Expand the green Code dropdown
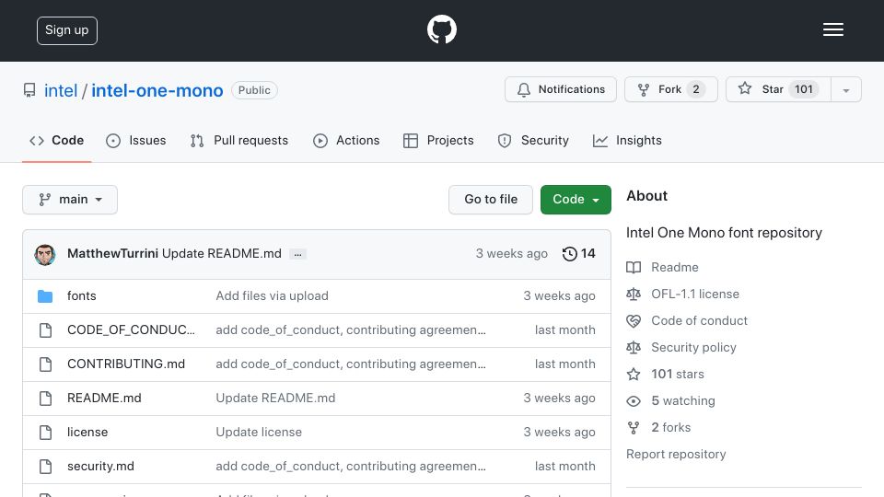This screenshot has width=884, height=497. (x=576, y=200)
